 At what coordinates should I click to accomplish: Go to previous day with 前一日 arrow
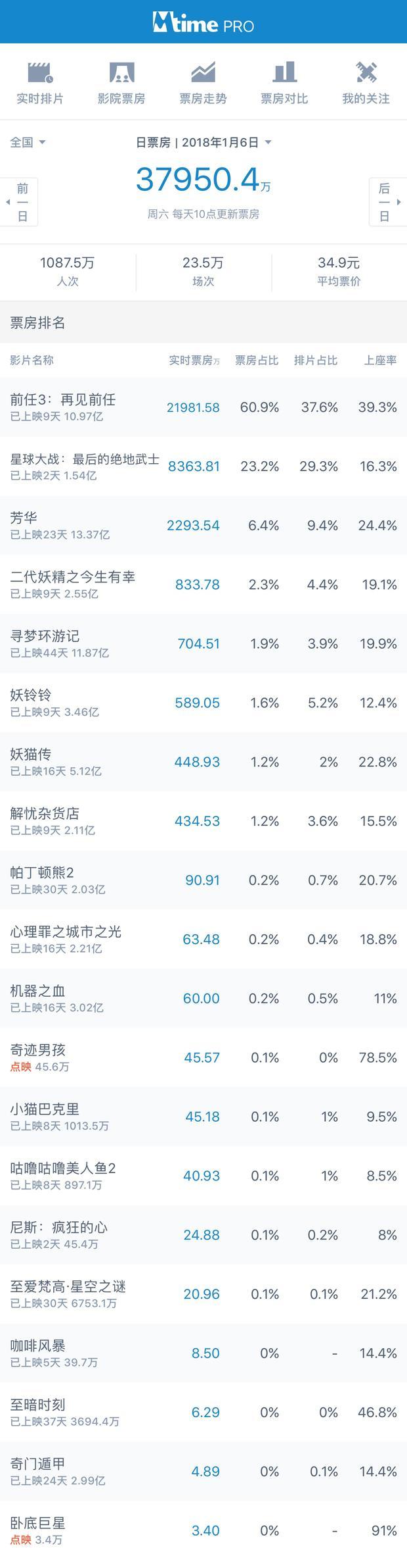19,202
